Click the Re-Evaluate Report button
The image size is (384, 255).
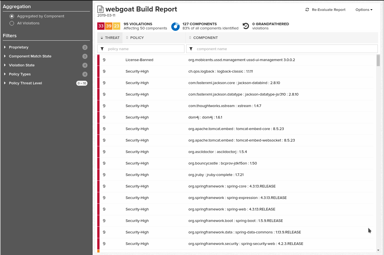tap(328, 10)
